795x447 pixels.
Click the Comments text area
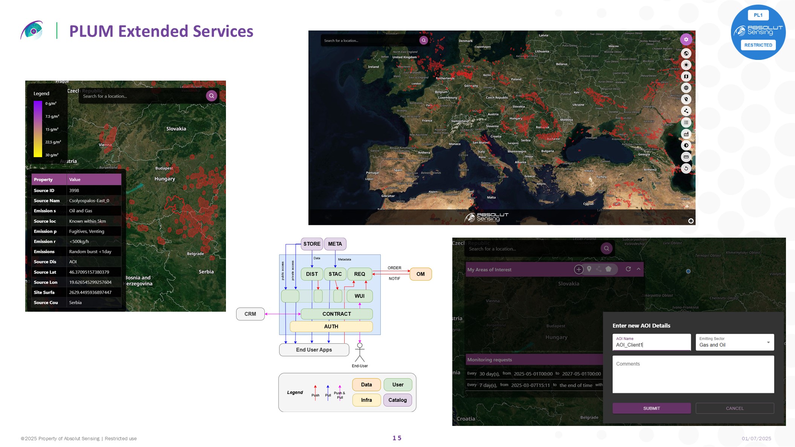[x=693, y=374]
